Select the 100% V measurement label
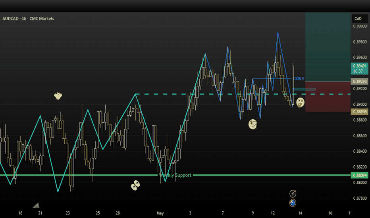 298,78
